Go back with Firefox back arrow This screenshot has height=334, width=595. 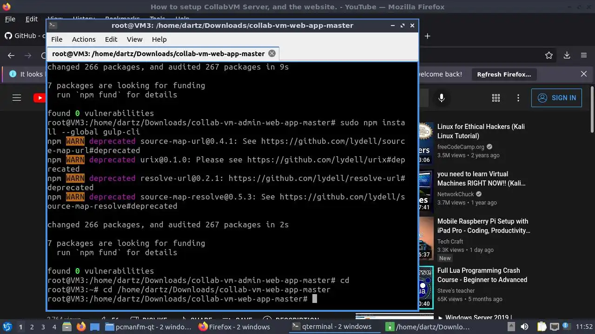[x=11, y=55]
